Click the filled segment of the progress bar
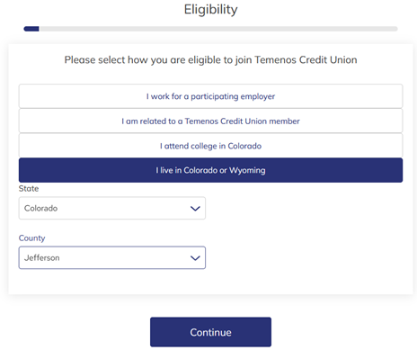Image resolution: width=417 pixels, height=350 pixels. (x=31, y=29)
